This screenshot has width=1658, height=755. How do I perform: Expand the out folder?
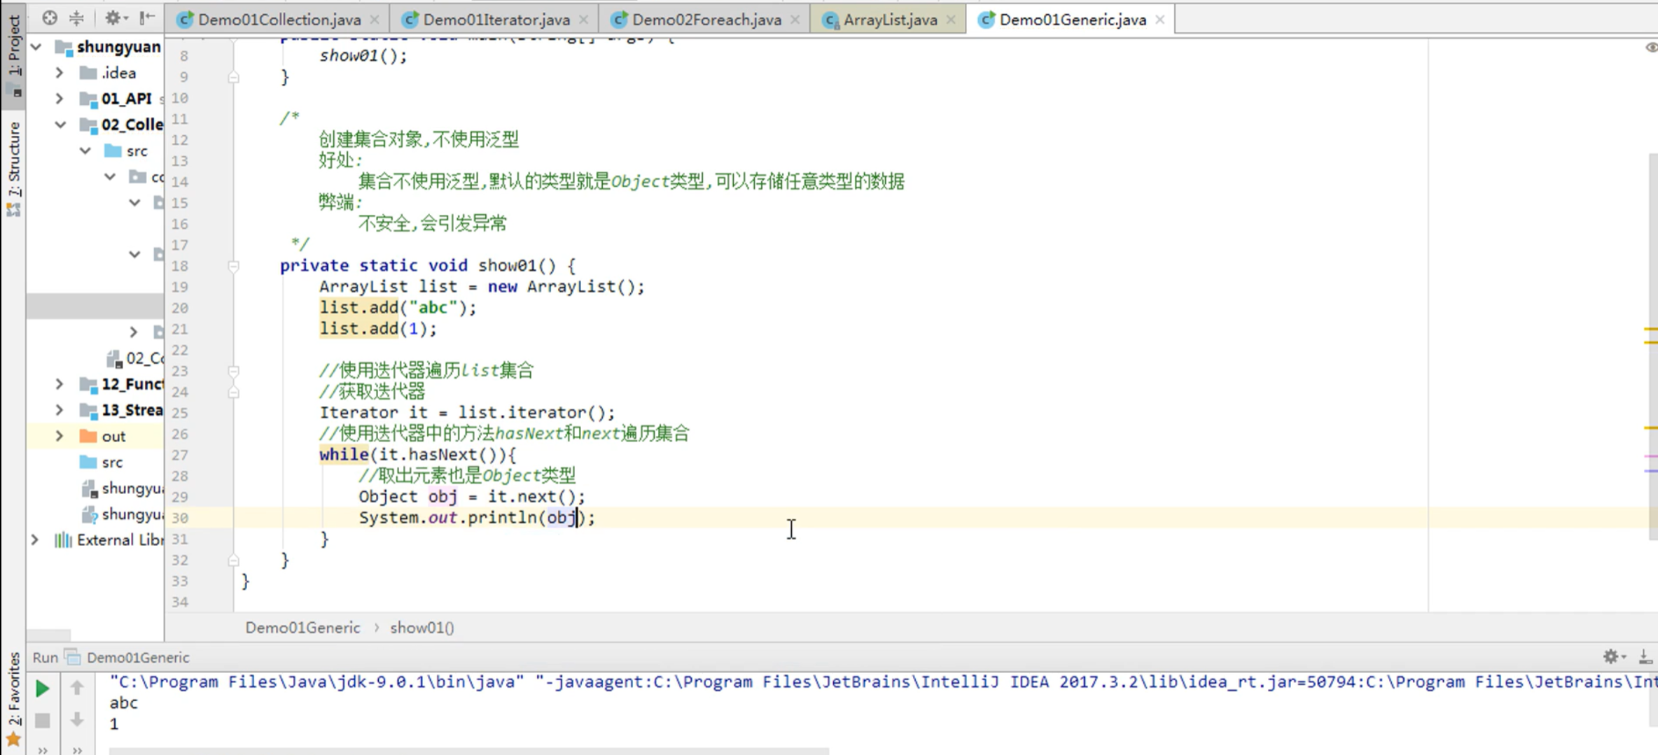60,436
